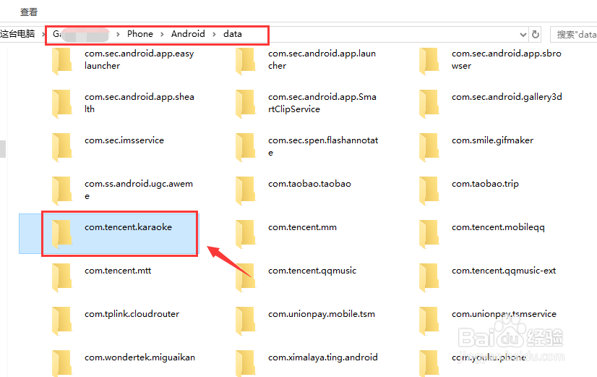Image resolution: width=597 pixels, height=377 pixels.
Task: Click the com.ss.android.ugc.aweme folder name
Action: 139,190
